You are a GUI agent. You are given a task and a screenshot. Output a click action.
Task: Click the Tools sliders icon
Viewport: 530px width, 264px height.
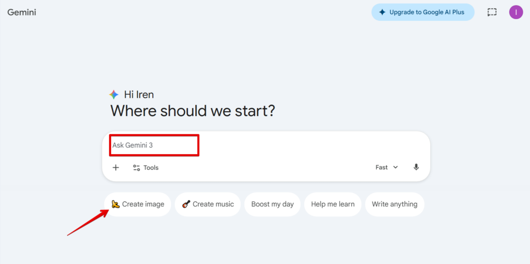tap(137, 168)
